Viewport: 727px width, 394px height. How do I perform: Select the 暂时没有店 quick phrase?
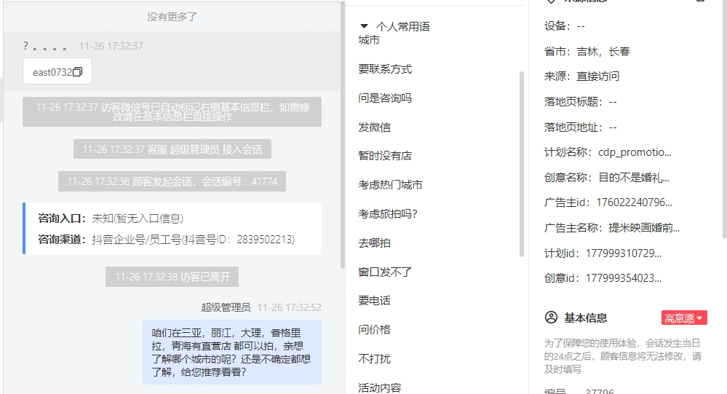(x=385, y=156)
